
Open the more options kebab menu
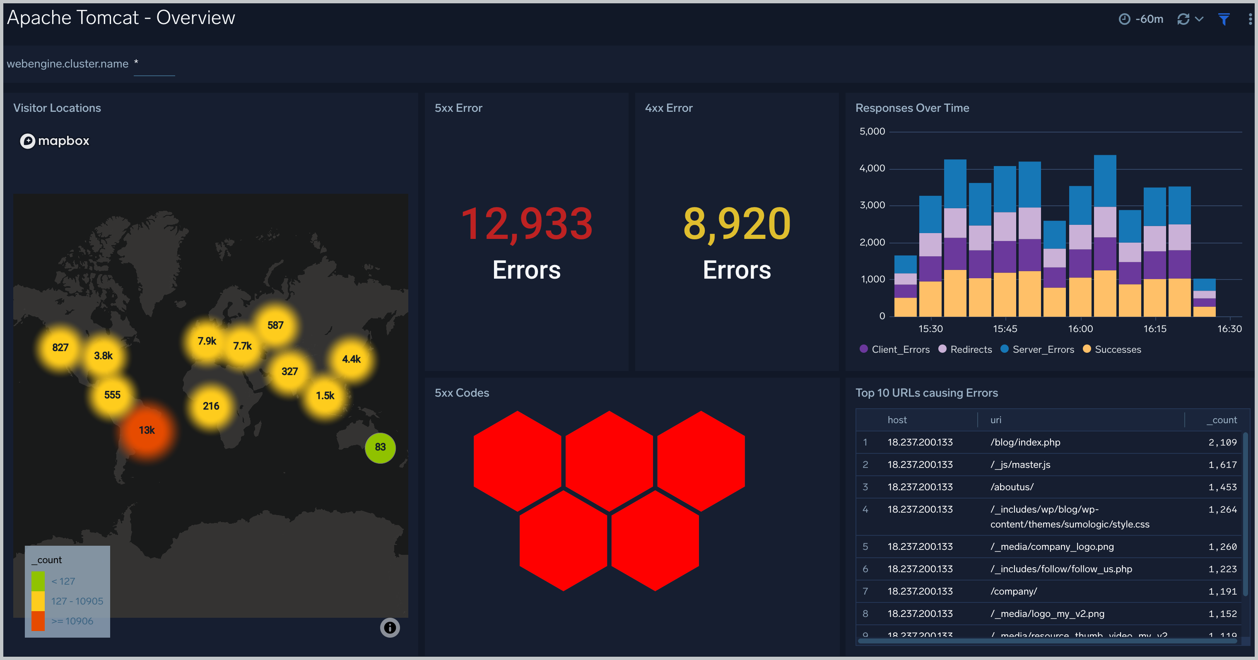[1250, 19]
